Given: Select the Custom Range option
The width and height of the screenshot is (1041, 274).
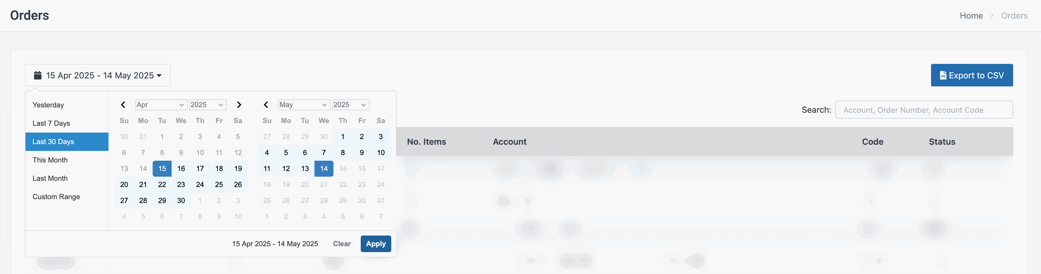Looking at the screenshot, I should (x=56, y=197).
